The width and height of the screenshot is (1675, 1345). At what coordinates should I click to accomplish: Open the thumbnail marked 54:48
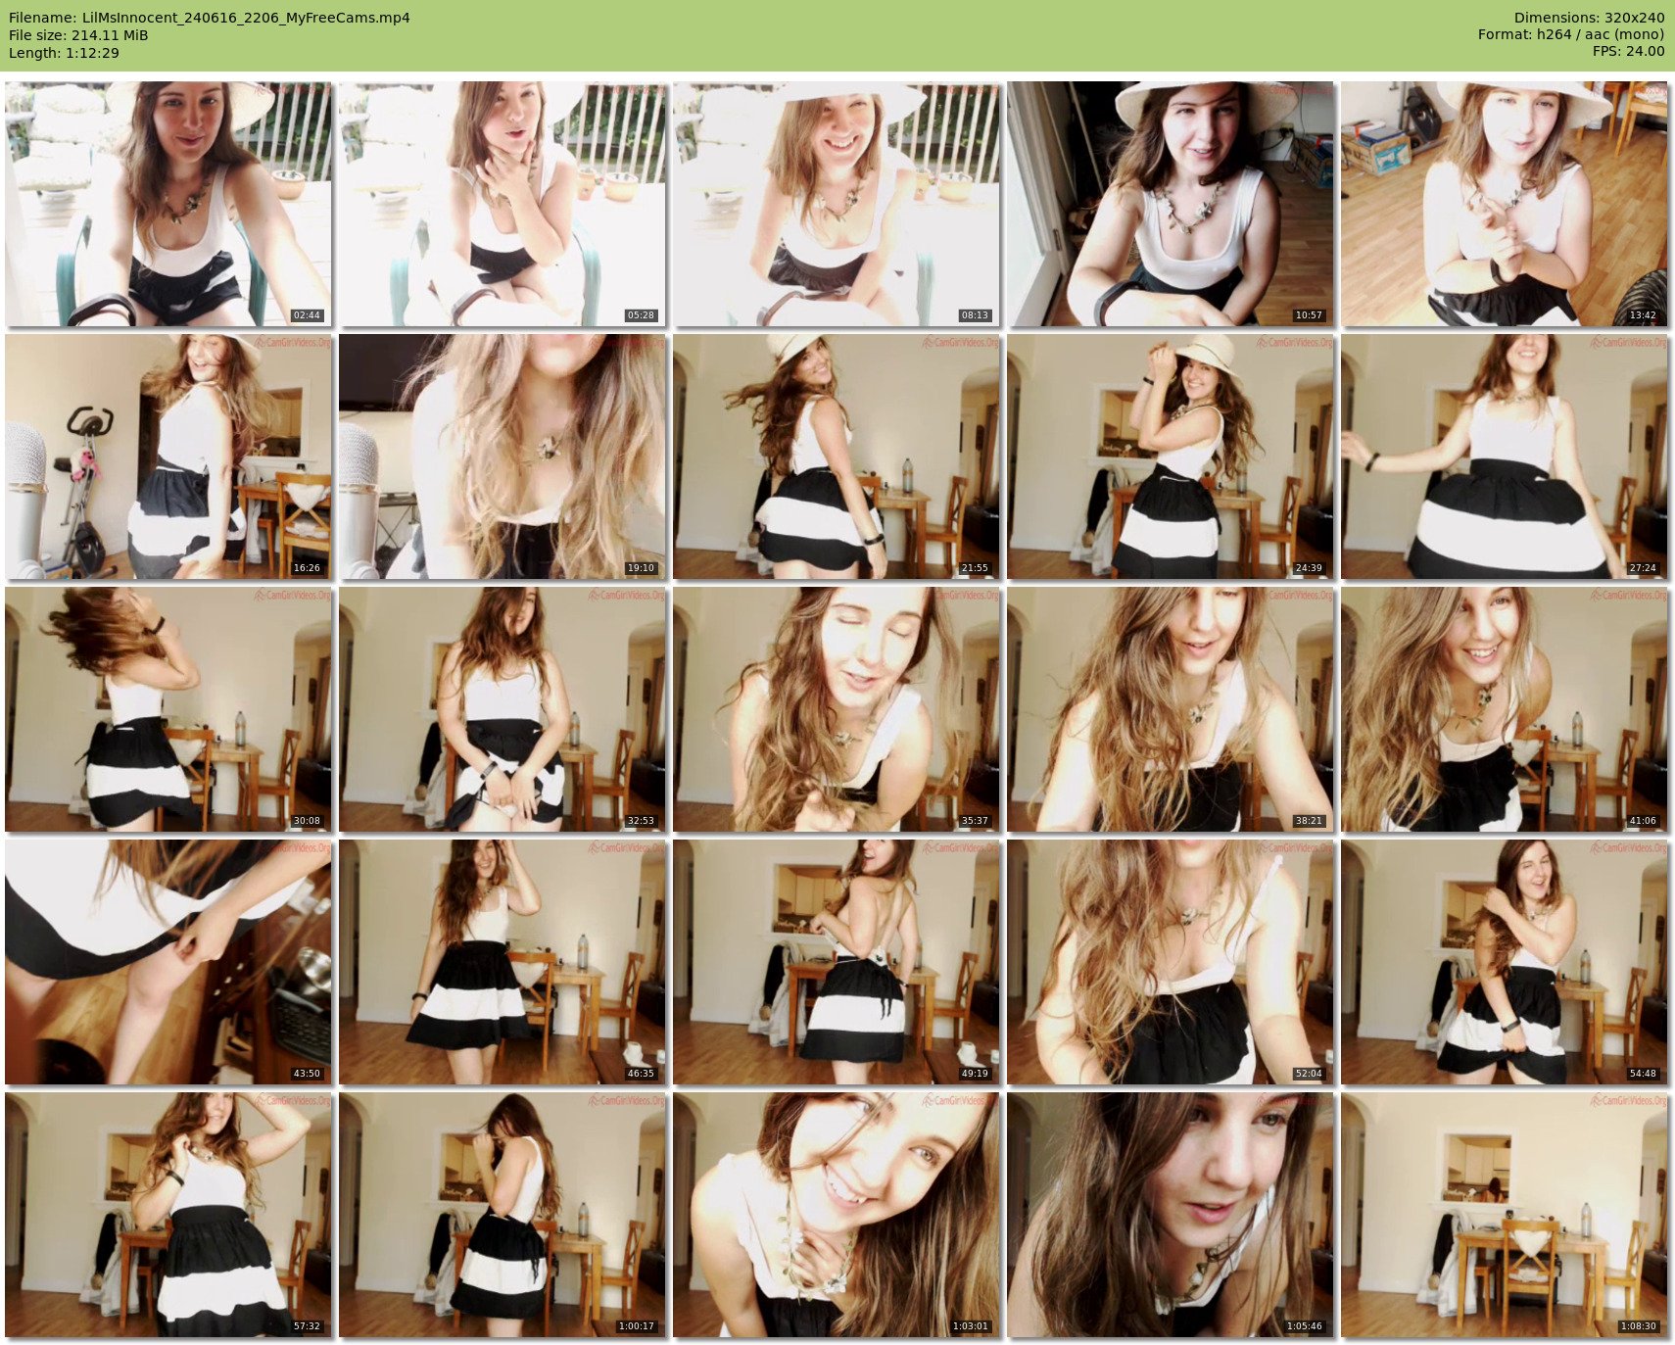(1505, 962)
